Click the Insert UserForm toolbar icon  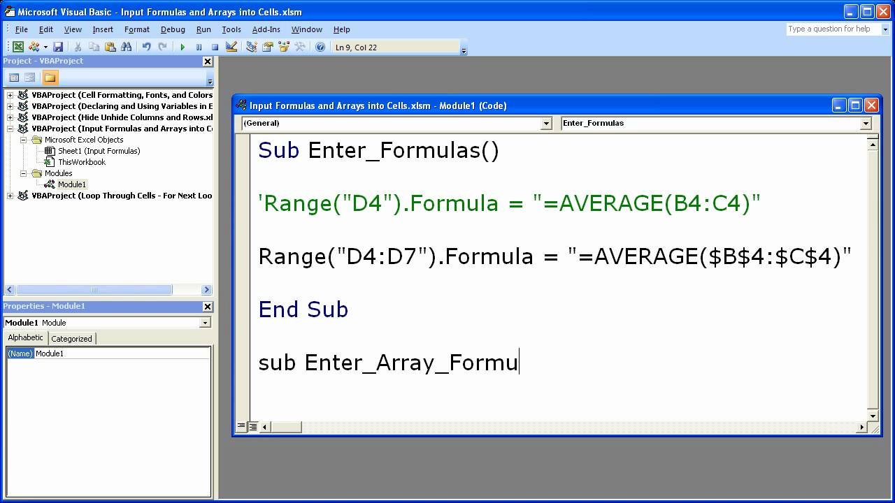tap(34, 47)
